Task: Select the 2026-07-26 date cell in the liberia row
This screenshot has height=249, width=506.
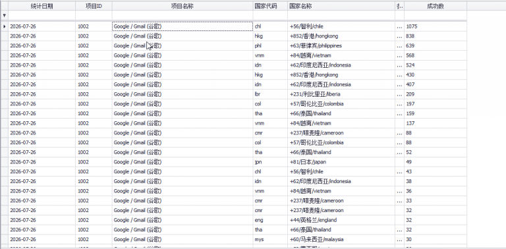Action: [42, 94]
